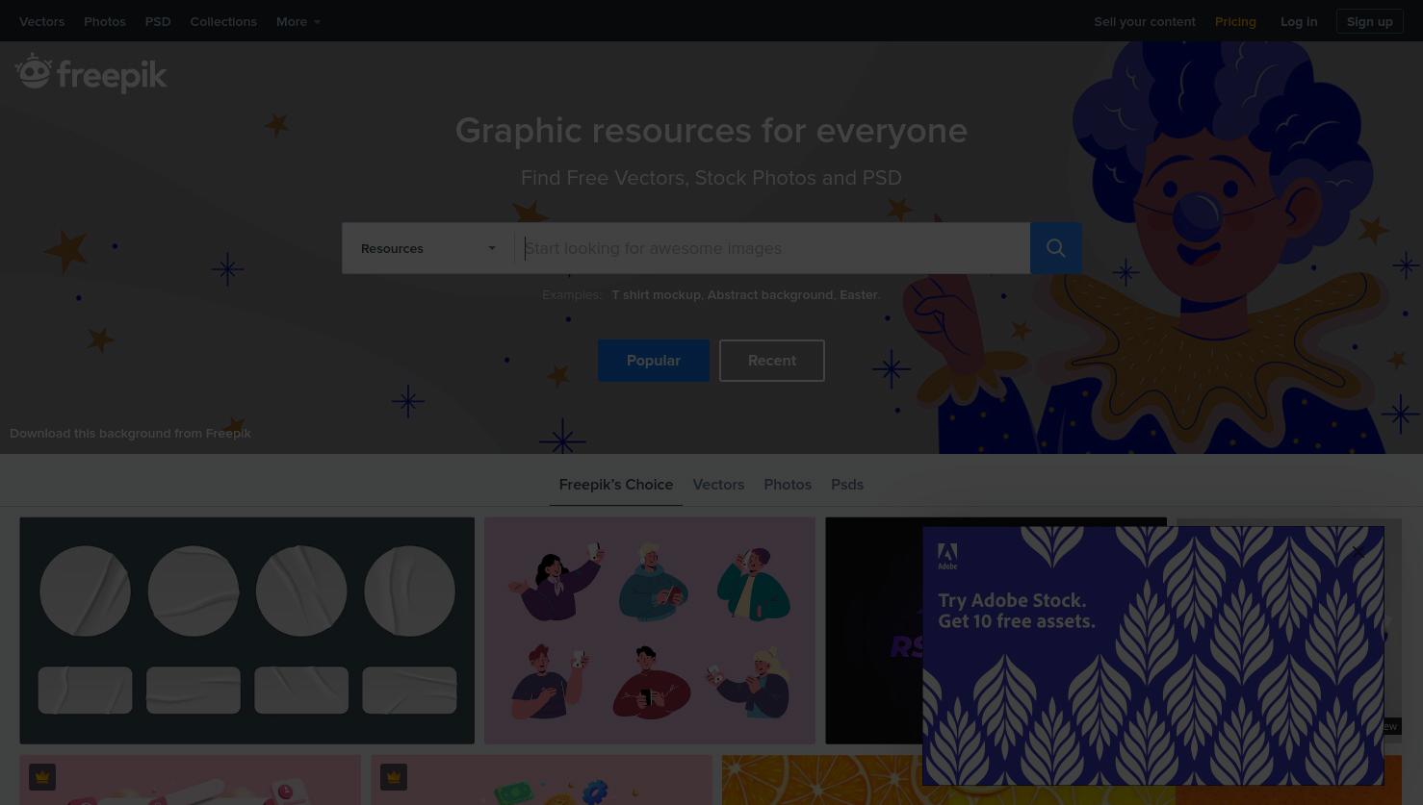The height and width of the screenshot is (805, 1423).
Task: Select the Popular button
Action: [x=654, y=361]
